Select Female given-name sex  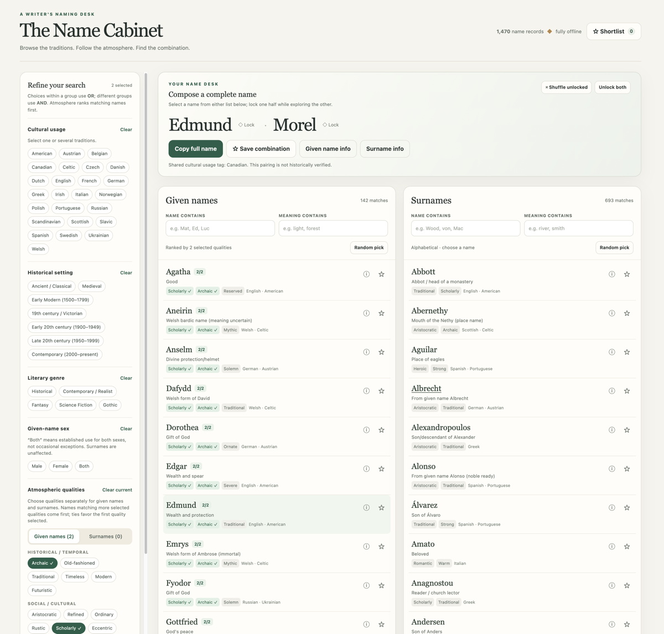coord(60,466)
